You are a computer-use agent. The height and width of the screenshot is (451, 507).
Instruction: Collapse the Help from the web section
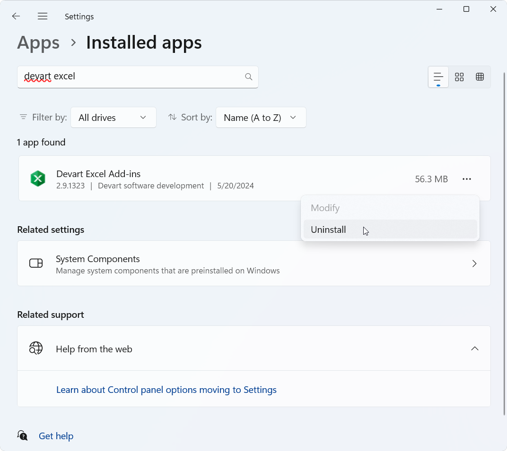click(474, 349)
